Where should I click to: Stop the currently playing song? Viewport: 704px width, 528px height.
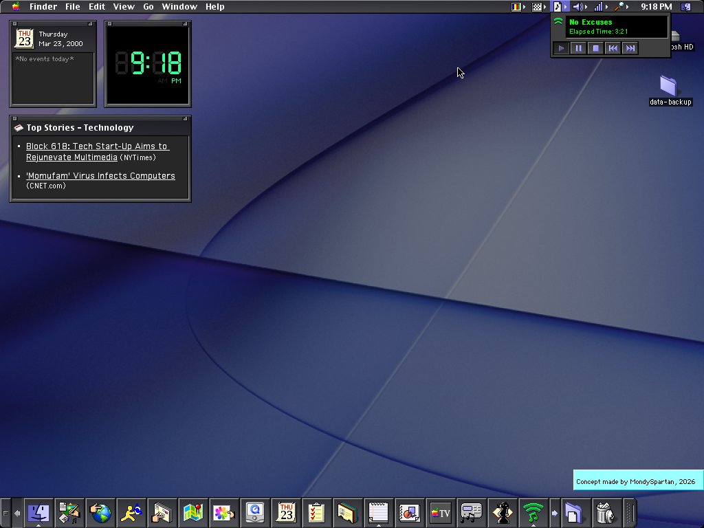596,48
